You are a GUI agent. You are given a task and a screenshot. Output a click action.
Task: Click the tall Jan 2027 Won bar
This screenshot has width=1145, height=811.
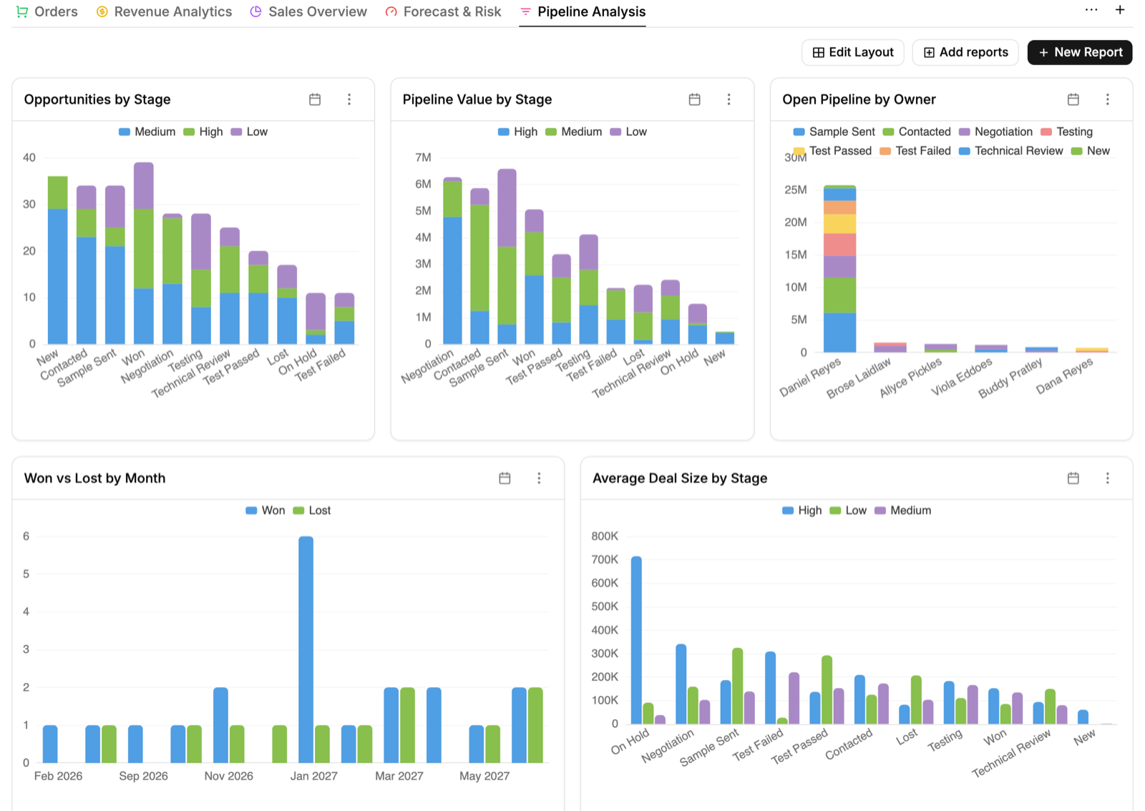(306, 649)
